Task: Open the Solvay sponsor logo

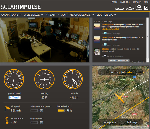Action: pos(120,9)
